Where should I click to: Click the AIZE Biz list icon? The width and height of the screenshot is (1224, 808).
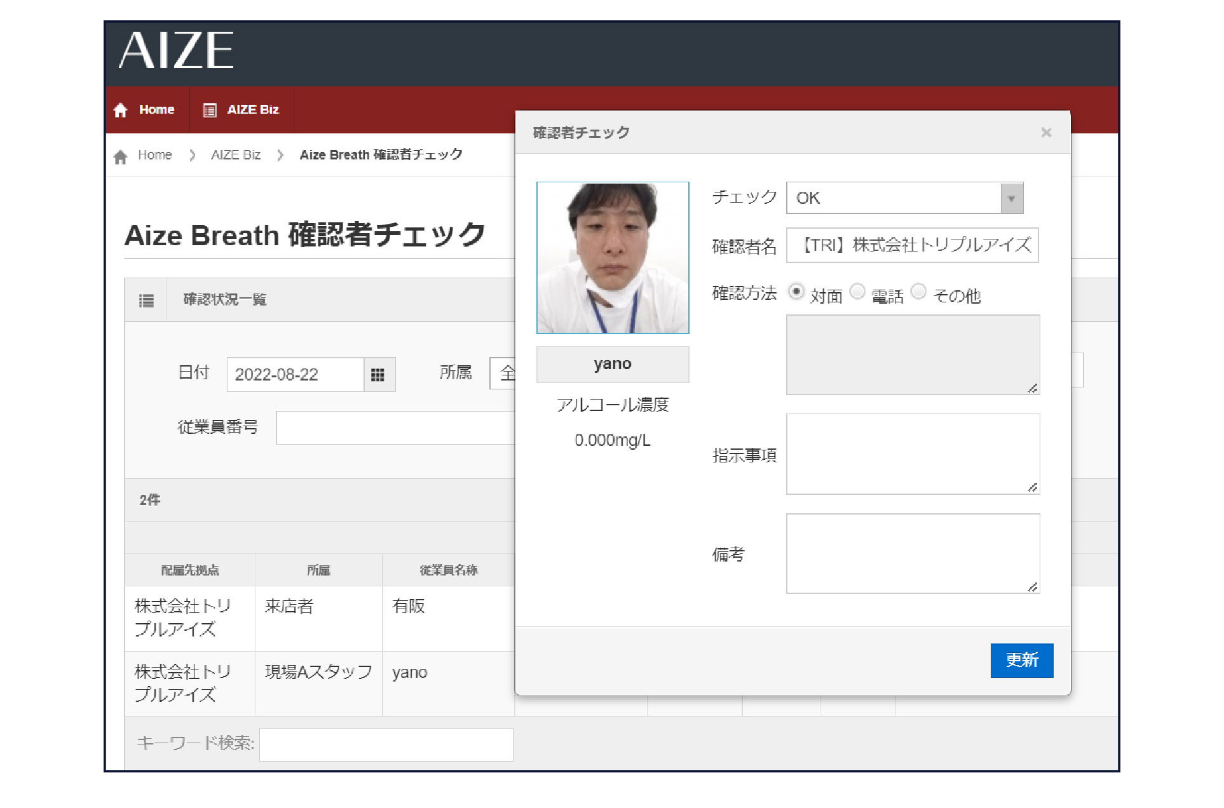coord(210,110)
